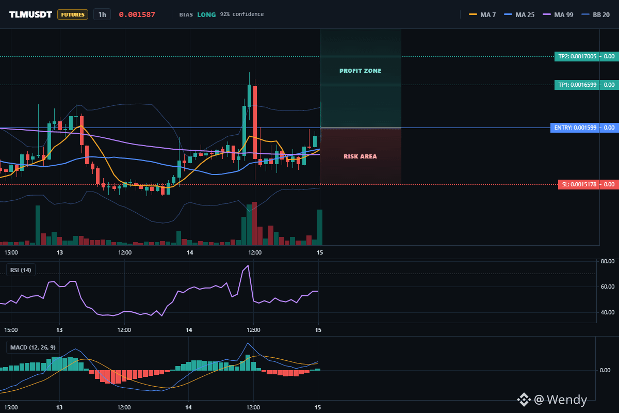Toggle the MA 99 legend entry
This screenshot has width=619, height=413.
[x=558, y=14]
